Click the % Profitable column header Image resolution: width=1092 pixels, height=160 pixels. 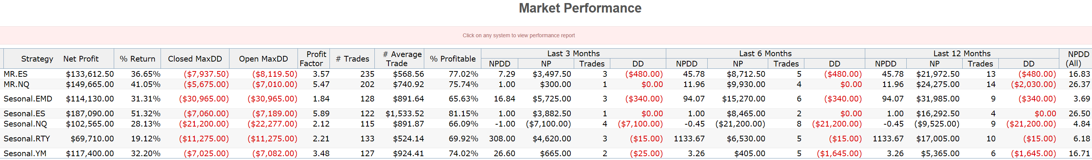[x=452, y=59]
